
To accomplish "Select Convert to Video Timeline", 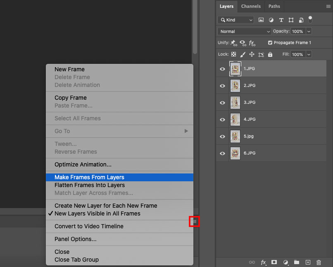I will coord(89,226).
